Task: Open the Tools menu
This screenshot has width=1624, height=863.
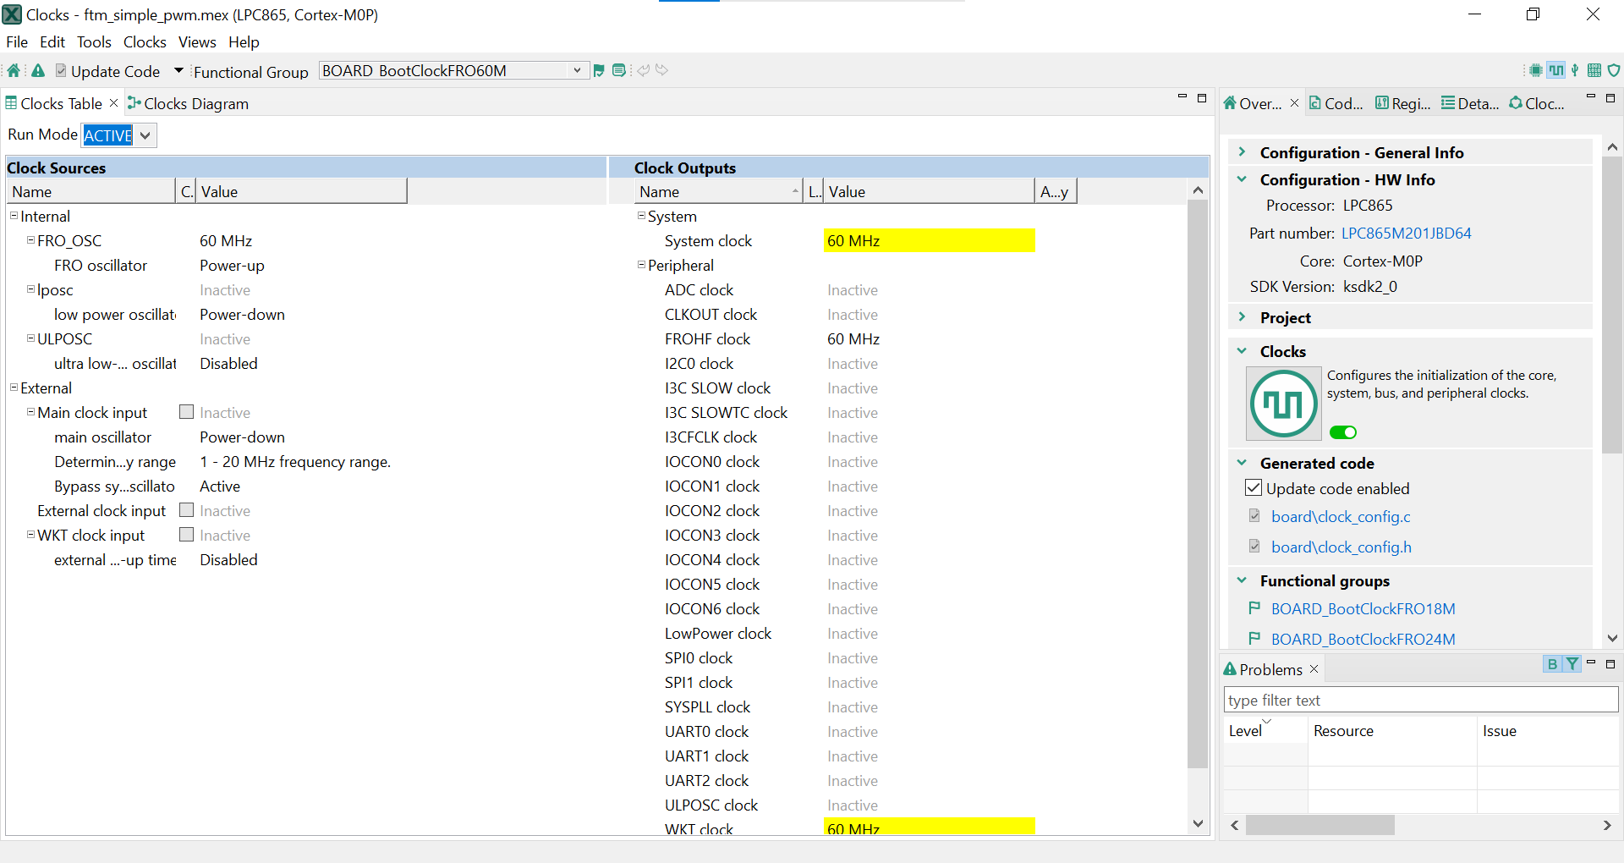Action: (94, 42)
